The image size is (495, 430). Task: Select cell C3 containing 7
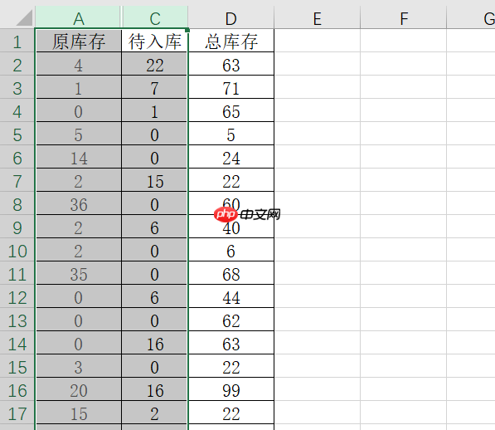[155, 87]
